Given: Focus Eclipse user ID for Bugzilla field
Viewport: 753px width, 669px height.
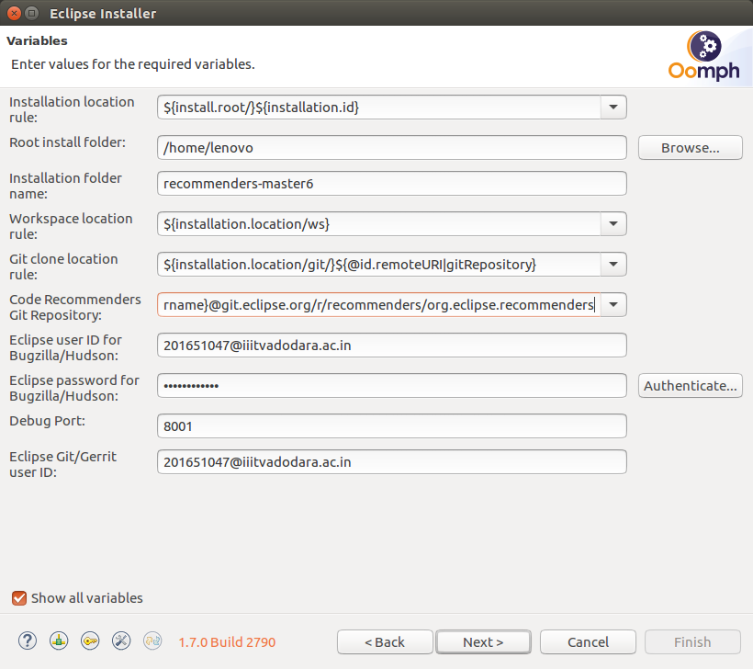Looking at the screenshot, I should coord(392,346).
